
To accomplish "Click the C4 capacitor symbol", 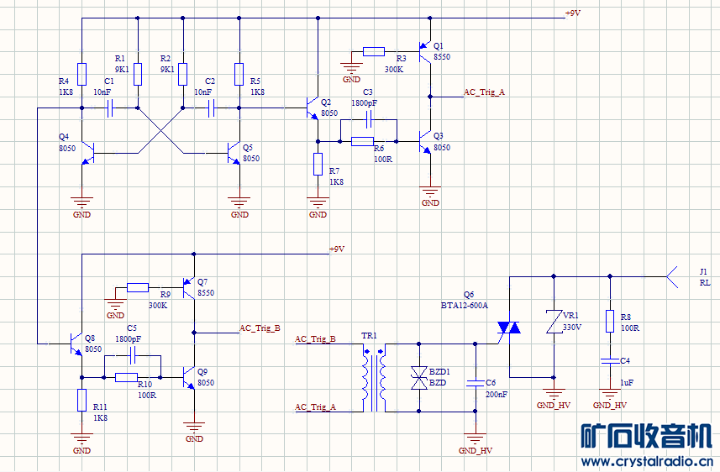I will tap(610, 361).
